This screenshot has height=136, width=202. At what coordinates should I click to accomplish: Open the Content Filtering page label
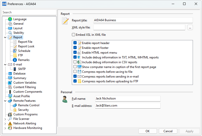click(25, 87)
